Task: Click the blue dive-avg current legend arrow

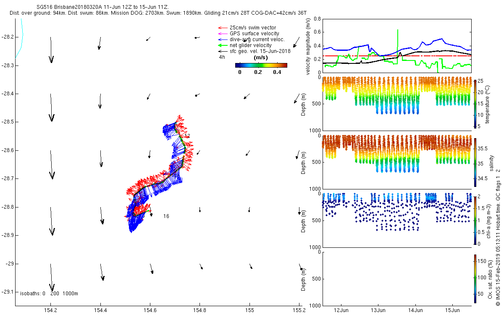Action: (222, 39)
